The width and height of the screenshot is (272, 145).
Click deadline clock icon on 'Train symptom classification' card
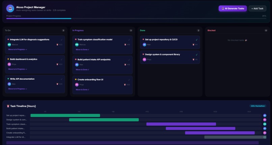125,45
